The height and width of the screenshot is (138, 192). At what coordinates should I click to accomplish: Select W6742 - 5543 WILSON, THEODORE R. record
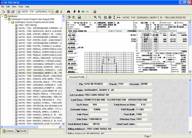(x=40, y=100)
